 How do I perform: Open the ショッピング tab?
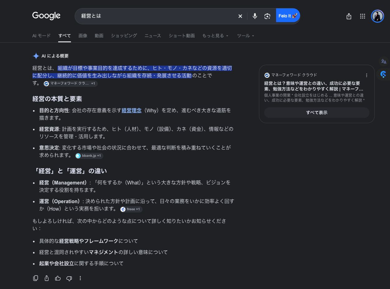[x=124, y=36]
